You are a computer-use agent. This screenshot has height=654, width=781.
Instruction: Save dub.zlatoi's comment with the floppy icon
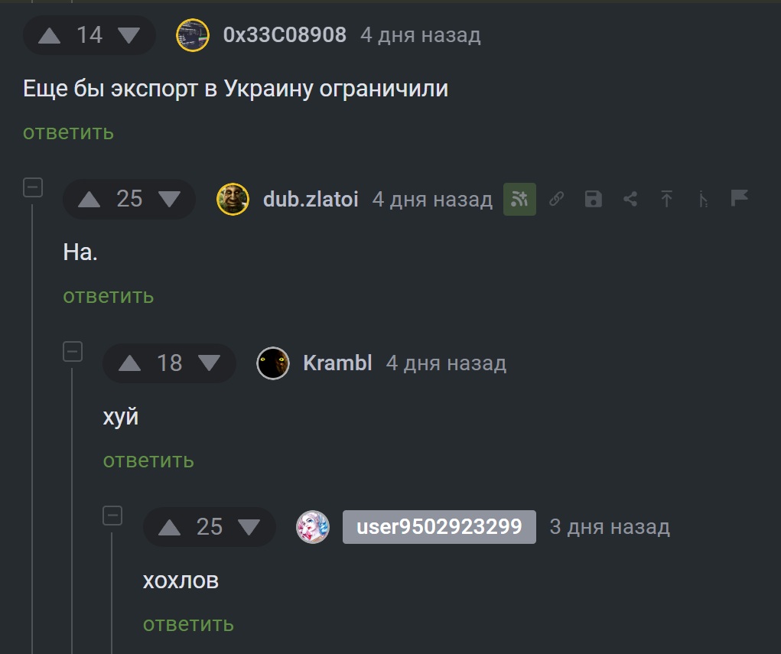tap(594, 199)
